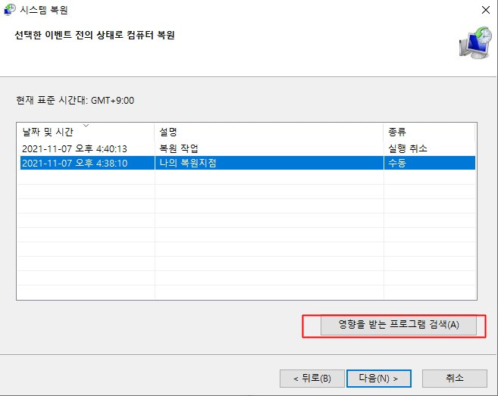
Task: Sort by the 날짜 및 시간 column header
Action: pos(86,132)
